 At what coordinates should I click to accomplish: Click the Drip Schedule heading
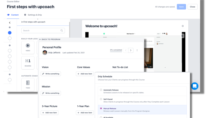pyautogui.click(x=105, y=77)
